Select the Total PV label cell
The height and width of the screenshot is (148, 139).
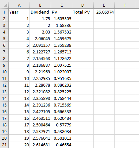pos(83,12)
